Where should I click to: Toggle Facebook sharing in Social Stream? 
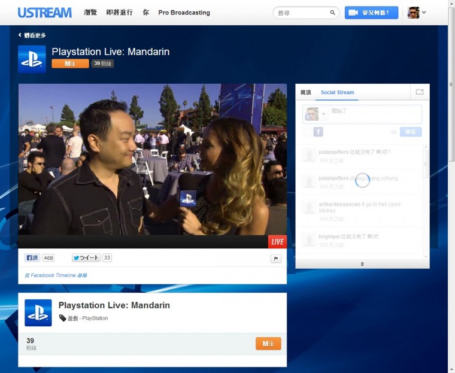pyautogui.click(x=318, y=132)
